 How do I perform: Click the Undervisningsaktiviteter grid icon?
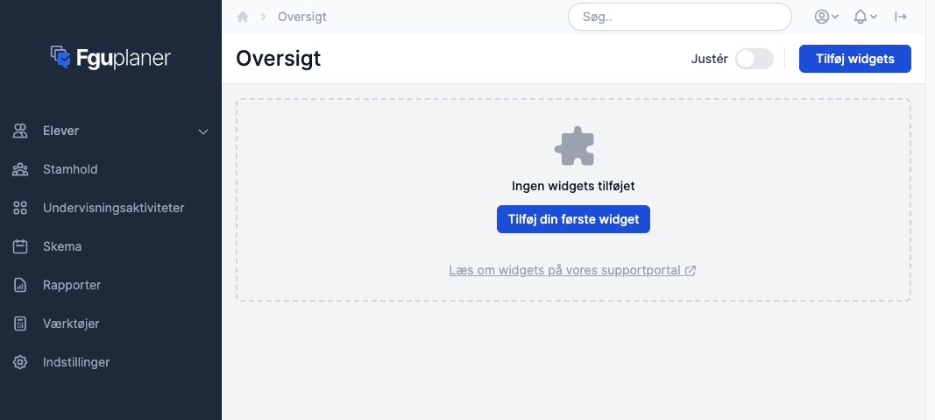coord(20,208)
